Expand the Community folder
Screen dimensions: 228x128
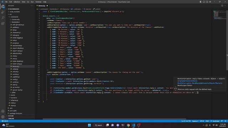coord(15,20)
